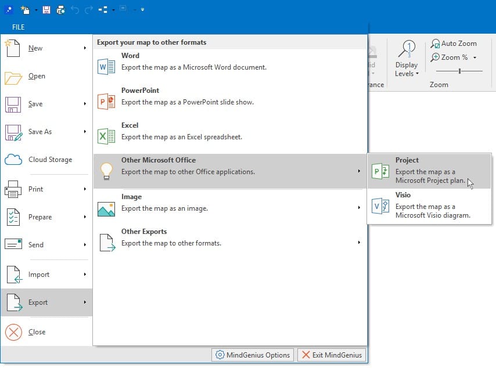Click the MindGenius Options button
This screenshot has width=496, height=368.
coord(253,355)
